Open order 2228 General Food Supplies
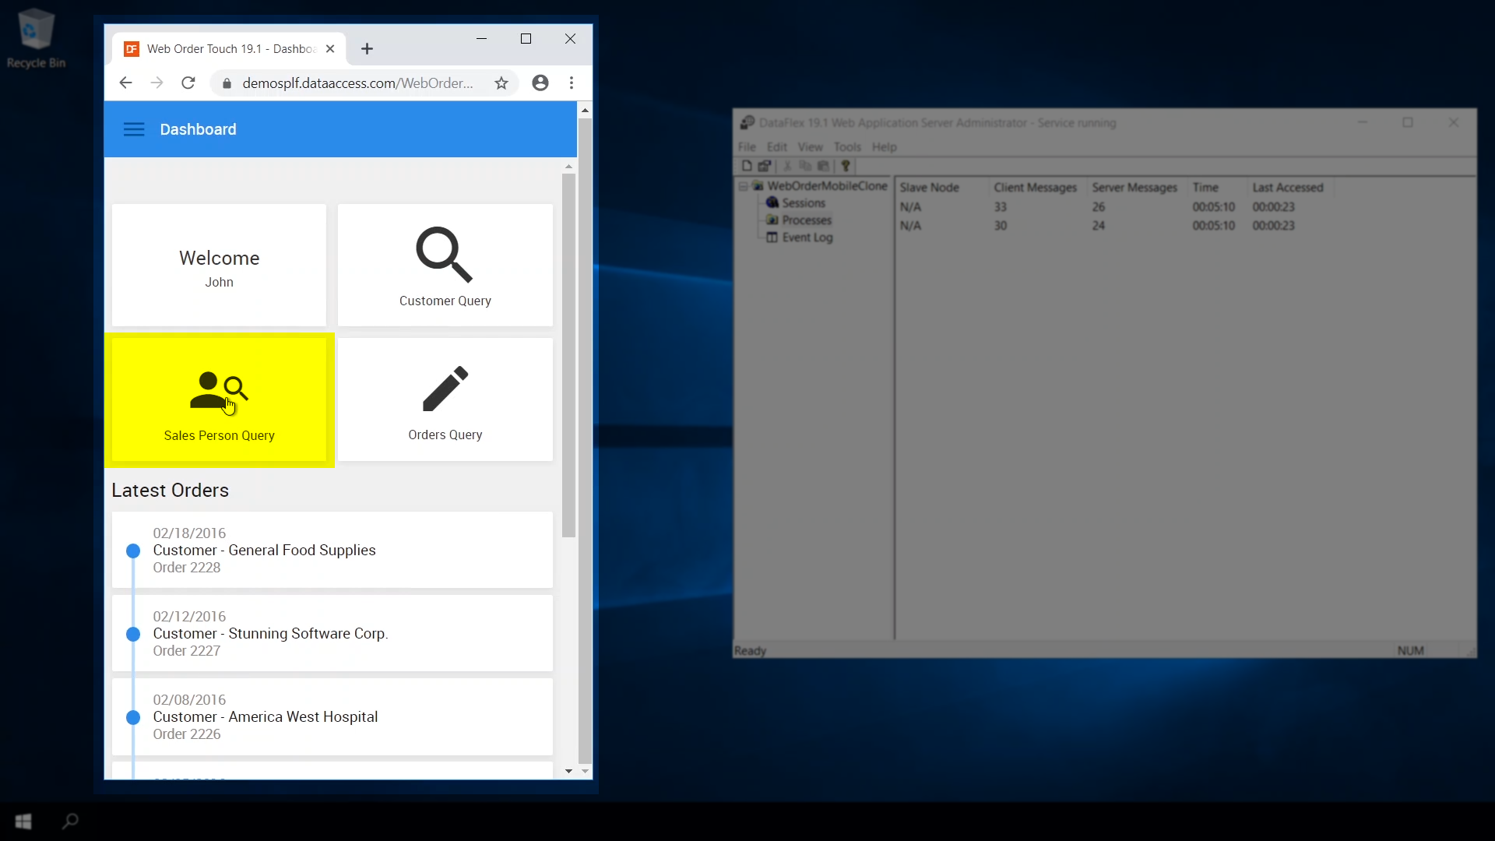The image size is (1495, 841). pyautogui.click(x=332, y=550)
